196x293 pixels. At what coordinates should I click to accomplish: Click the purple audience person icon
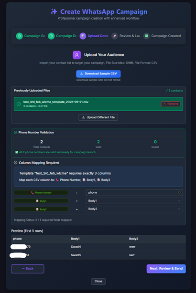(x=77, y=55)
